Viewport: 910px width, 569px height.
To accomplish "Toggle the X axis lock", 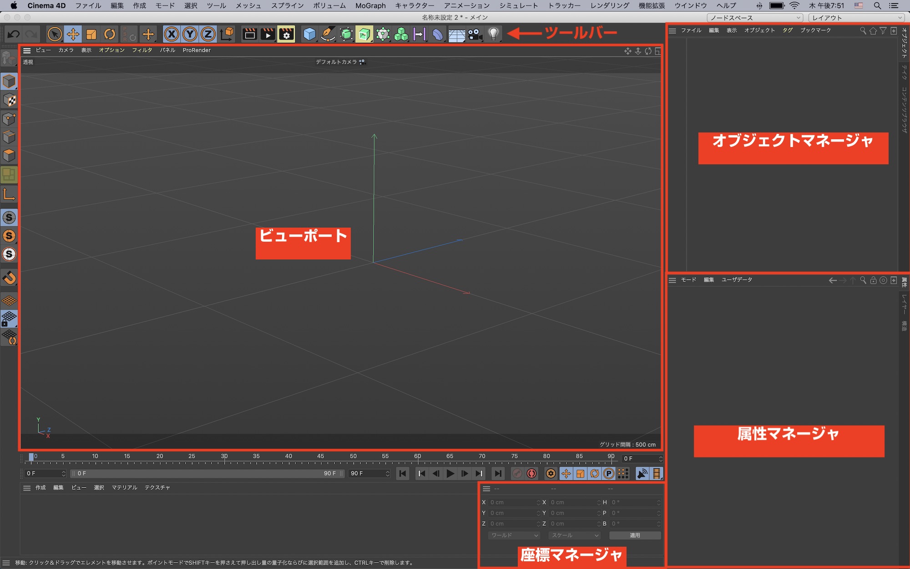I will (x=172, y=34).
